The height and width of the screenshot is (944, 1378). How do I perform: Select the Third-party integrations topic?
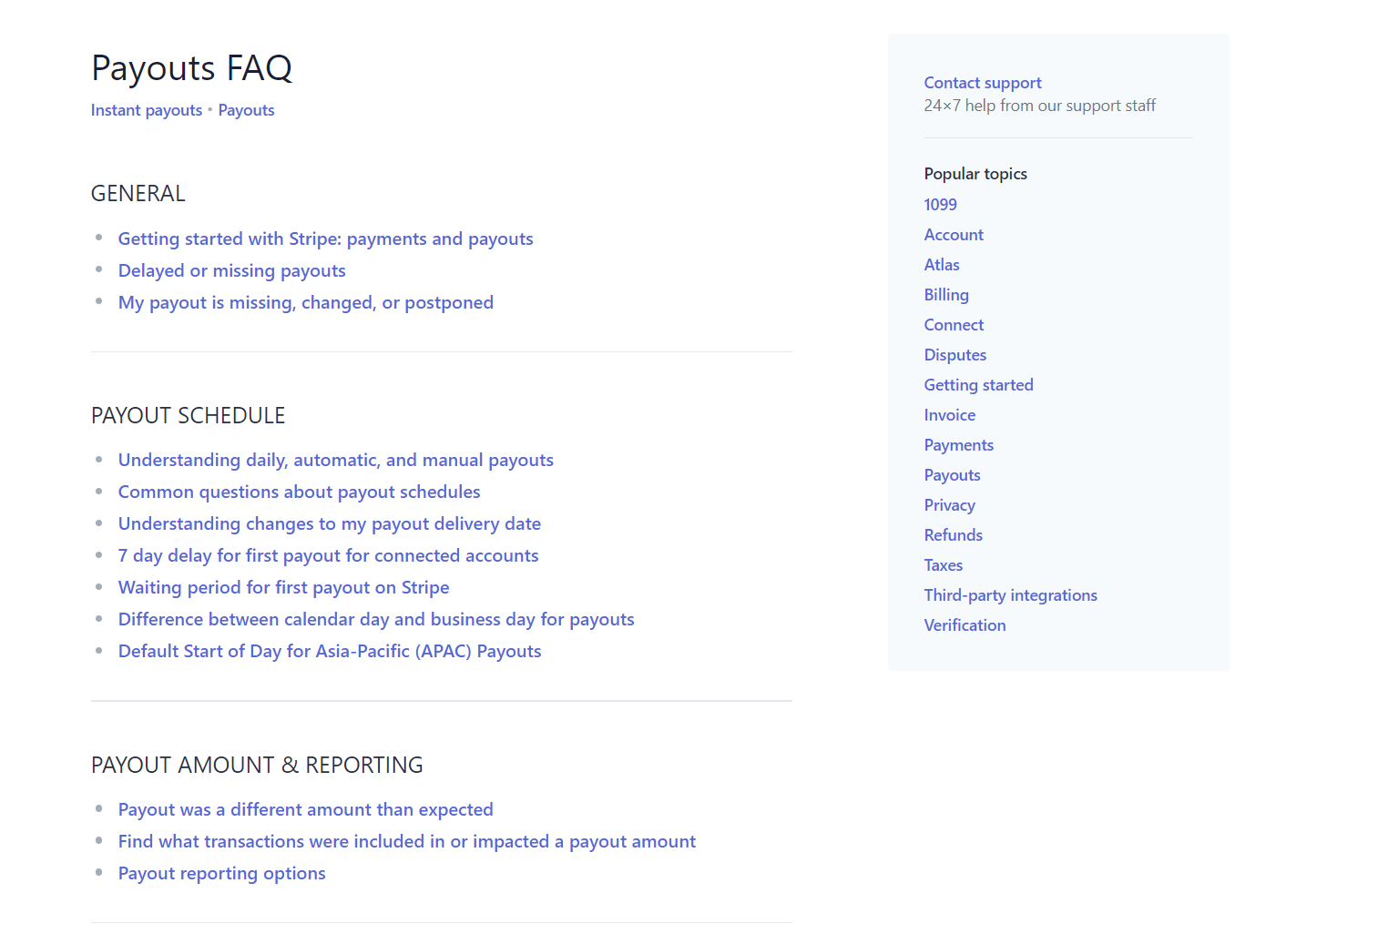1010,594
